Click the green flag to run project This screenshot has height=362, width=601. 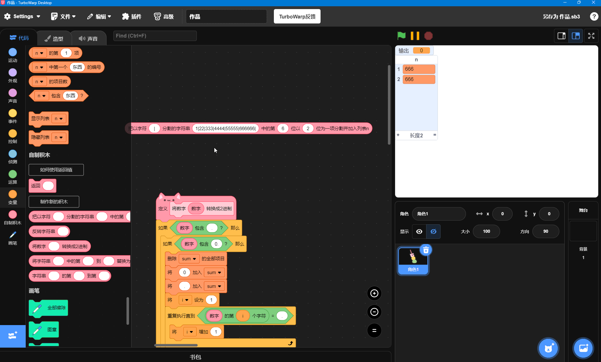click(401, 36)
